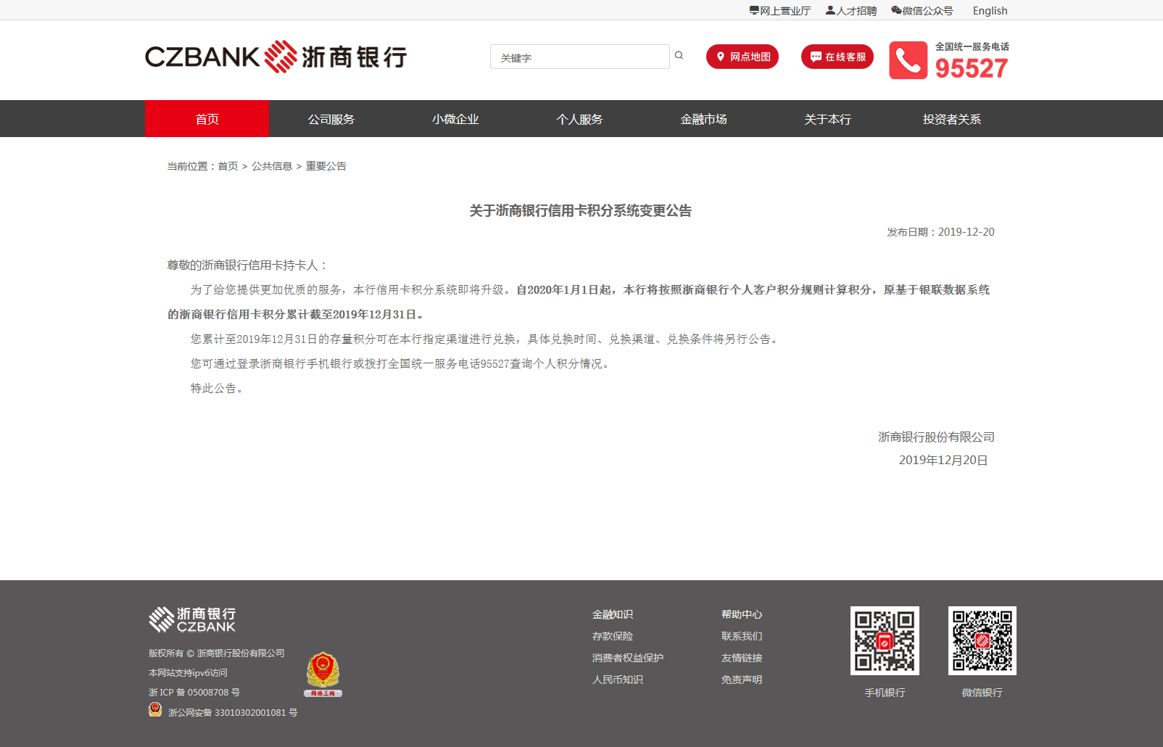Screen dimensions: 1163x747
Task: Go to 首页 in the breadcrumb
Action: tap(228, 166)
